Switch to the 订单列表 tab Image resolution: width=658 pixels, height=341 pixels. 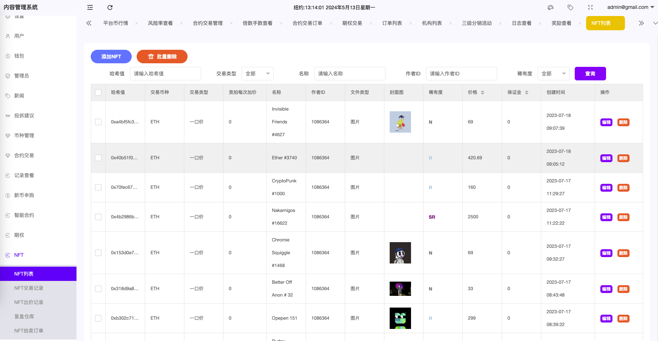392,23
